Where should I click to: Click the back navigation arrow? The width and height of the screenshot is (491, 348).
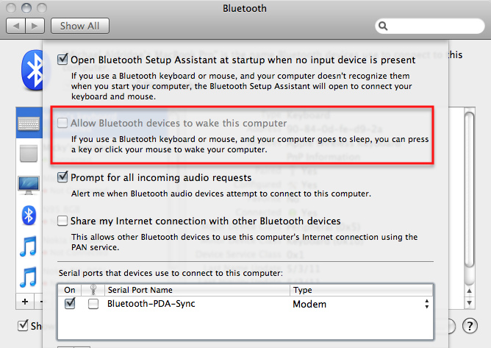click(16, 26)
